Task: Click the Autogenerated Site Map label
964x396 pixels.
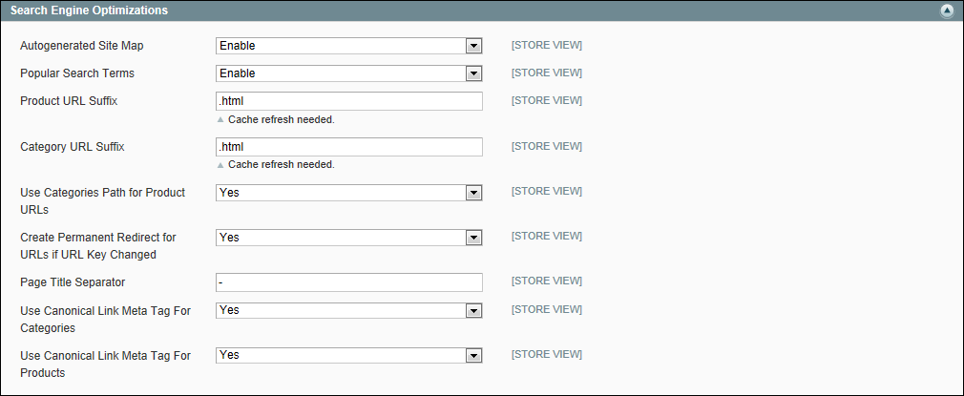Action: [82, 46]
